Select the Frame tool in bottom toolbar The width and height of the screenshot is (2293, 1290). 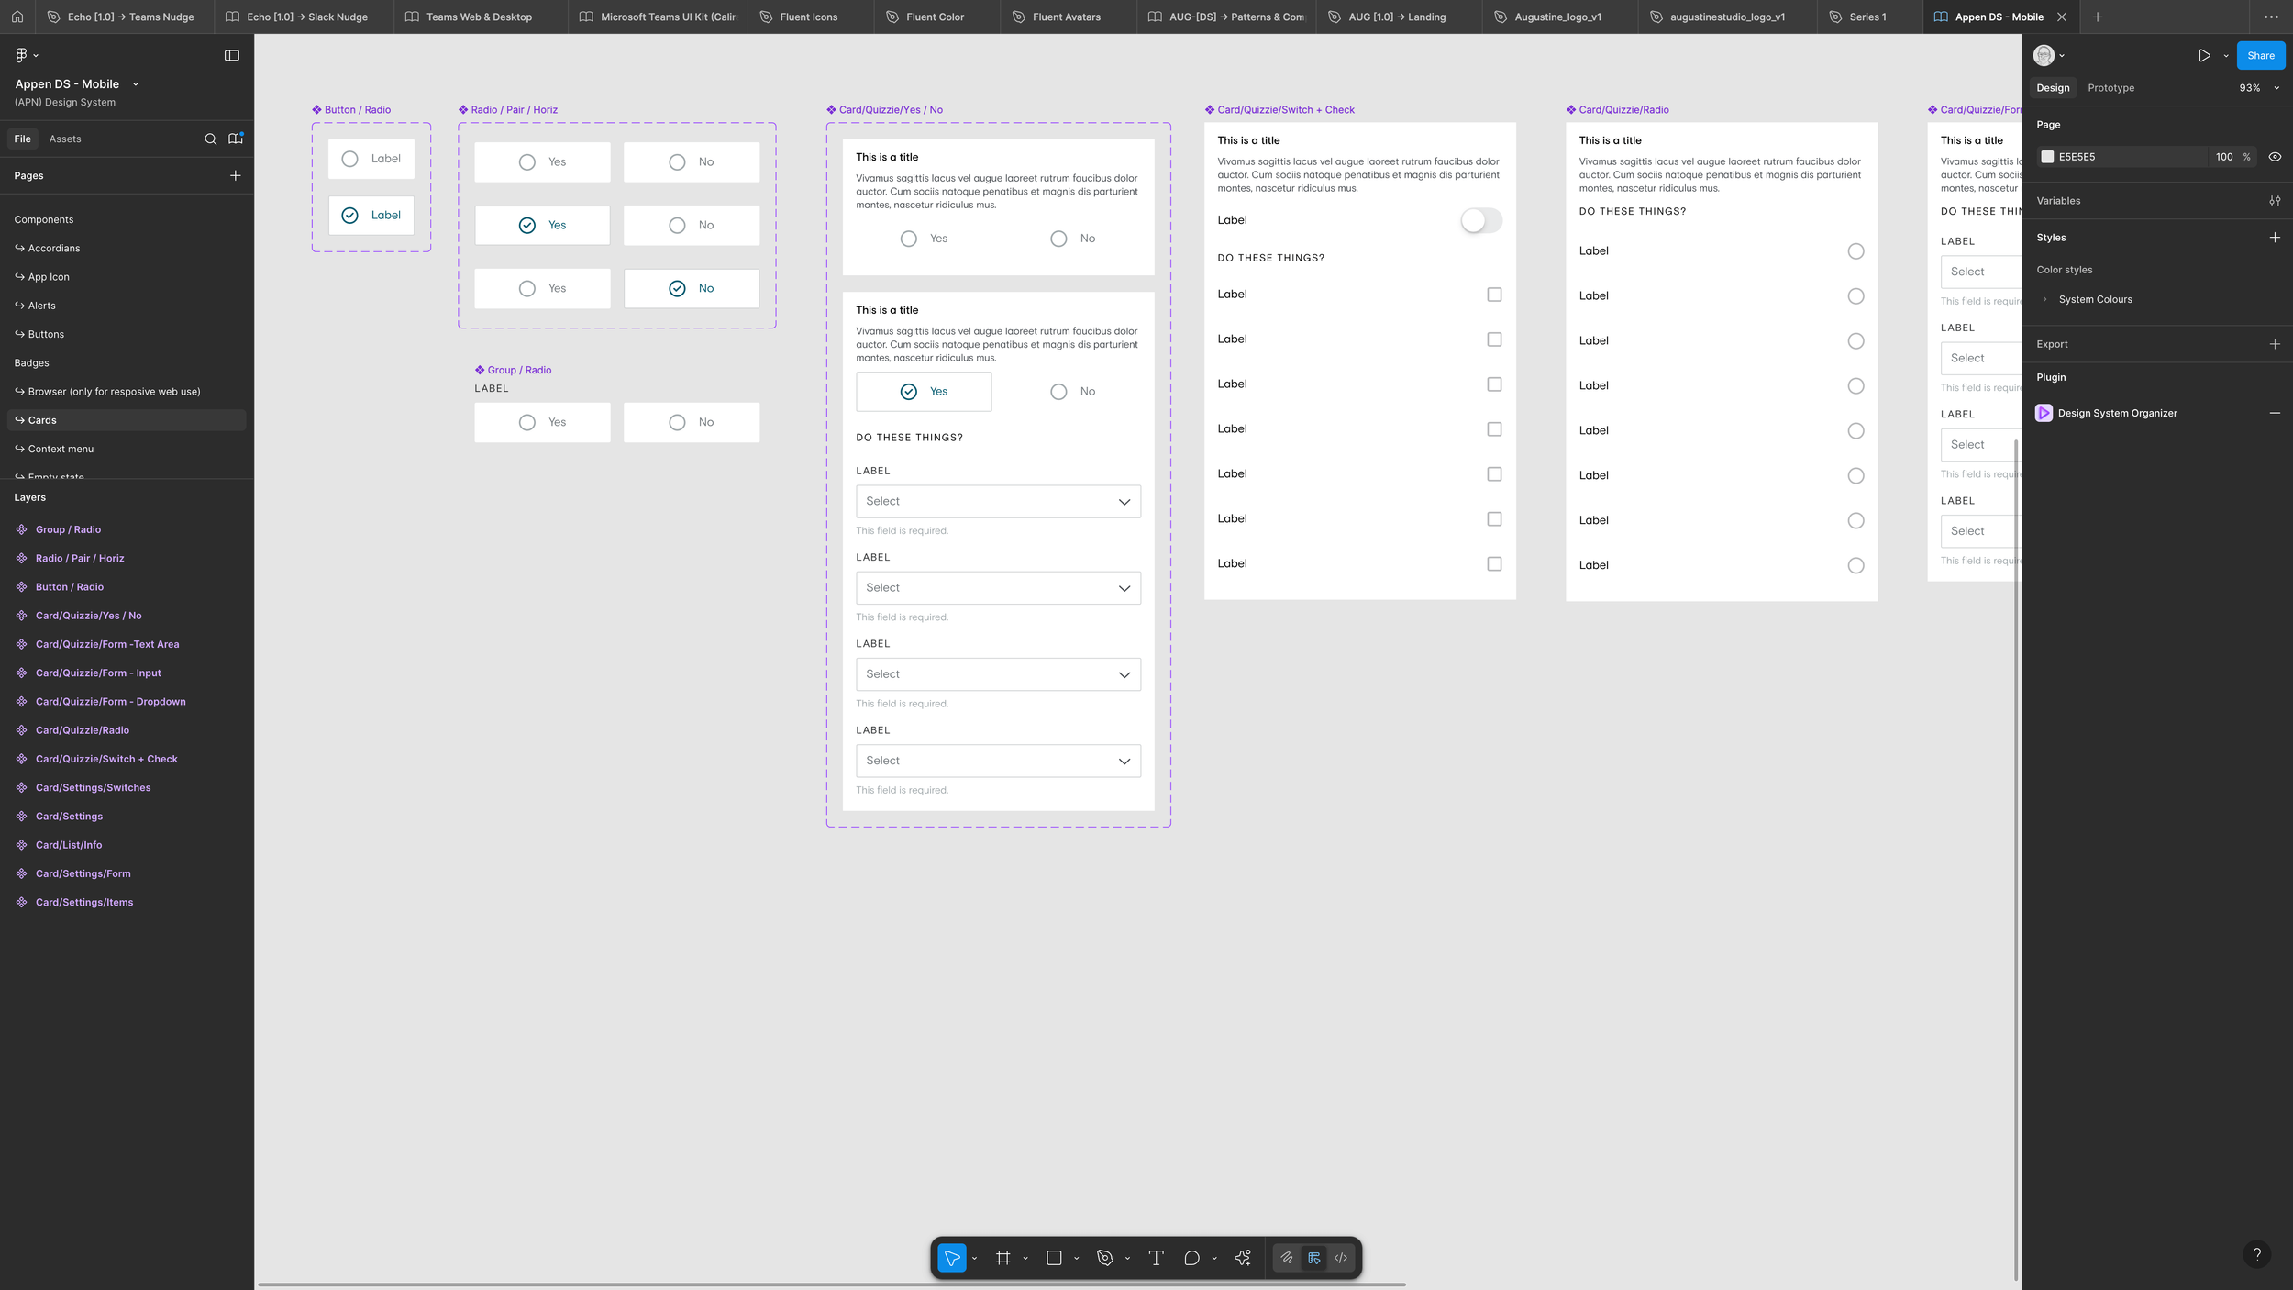[x=1002, y=1258]
